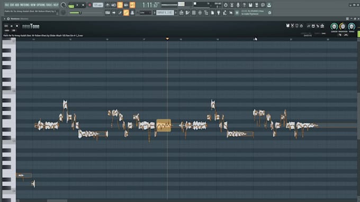This screenshot has height=202, width=360.
Task: Click the chat bubble info icon
Action: pos(263,5)
